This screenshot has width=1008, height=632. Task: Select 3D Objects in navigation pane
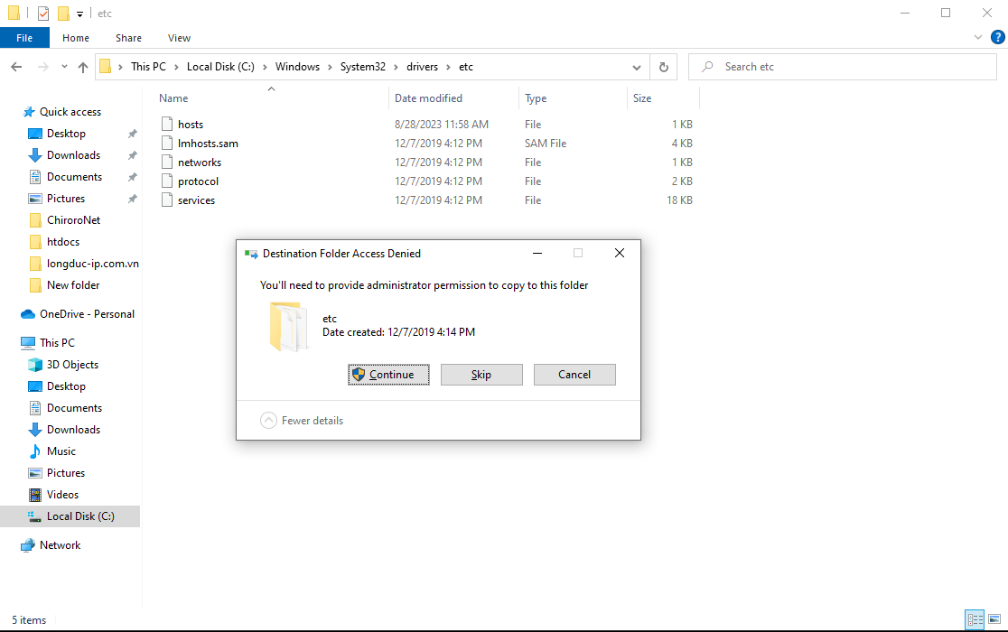pyautogui.click(x=72, y=365)
